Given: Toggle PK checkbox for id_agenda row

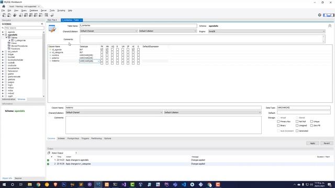Looking at the screenshot, I should (x=102, y=50).
